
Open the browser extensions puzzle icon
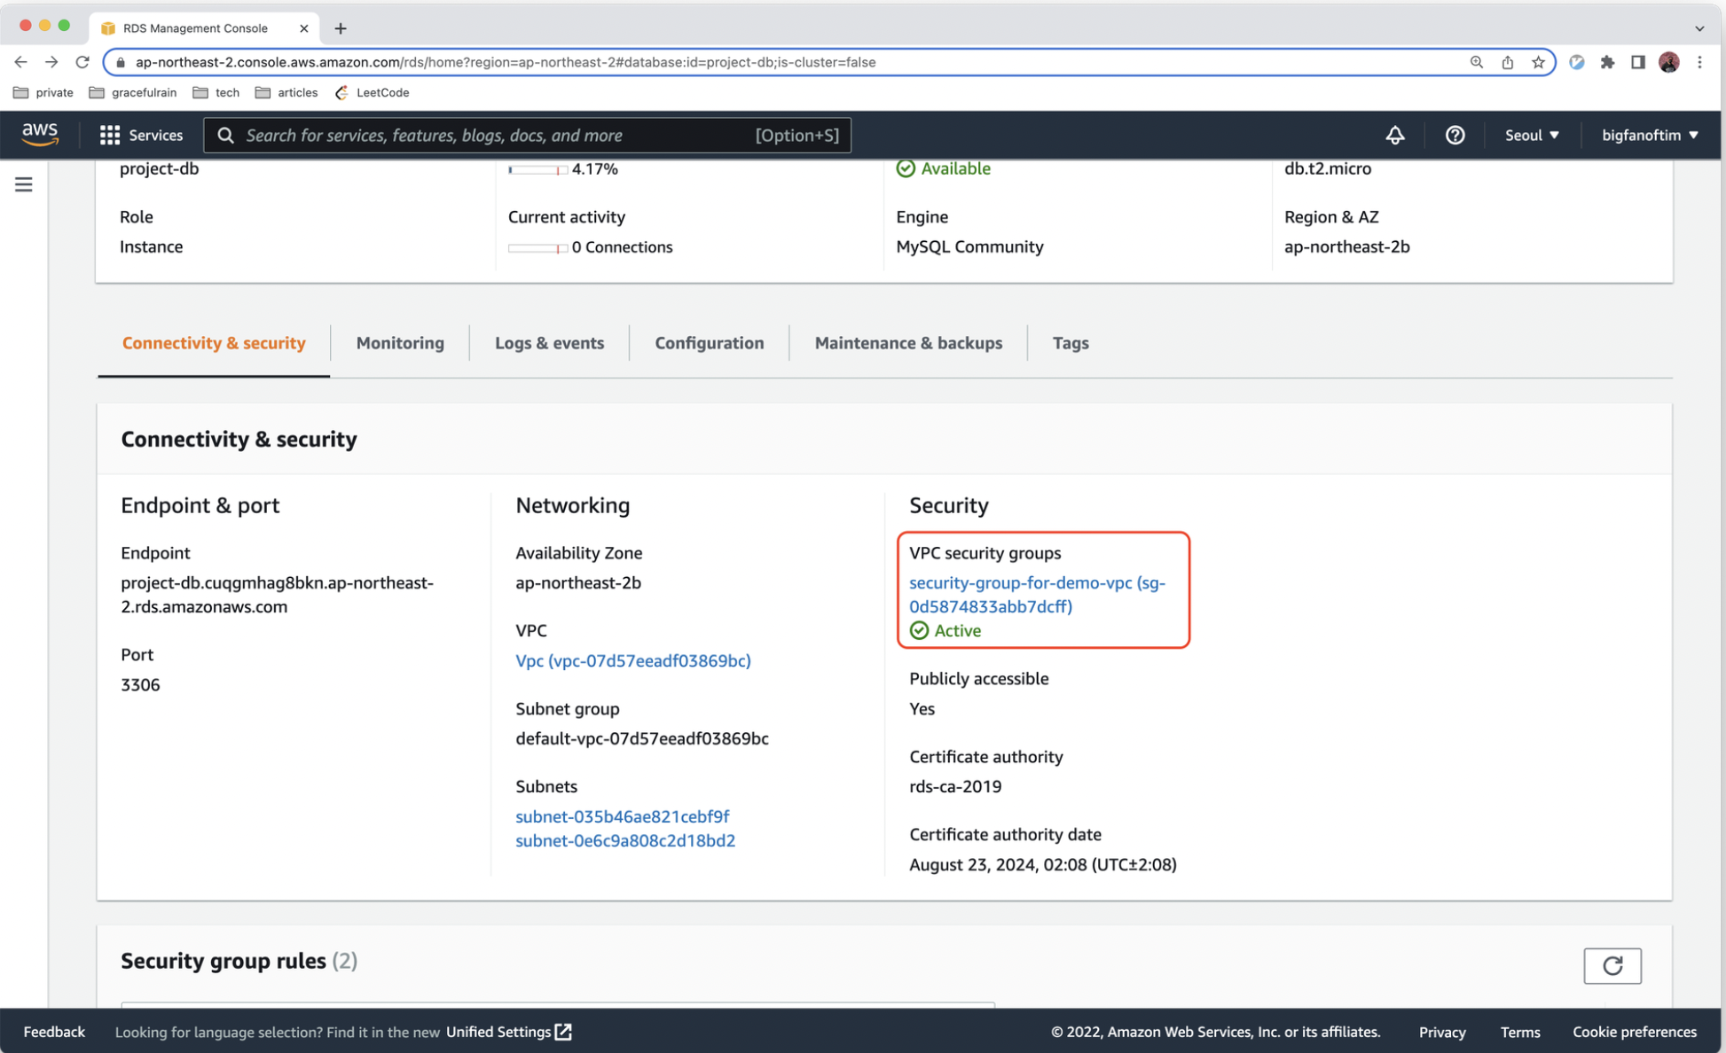tap(1607, 62)
